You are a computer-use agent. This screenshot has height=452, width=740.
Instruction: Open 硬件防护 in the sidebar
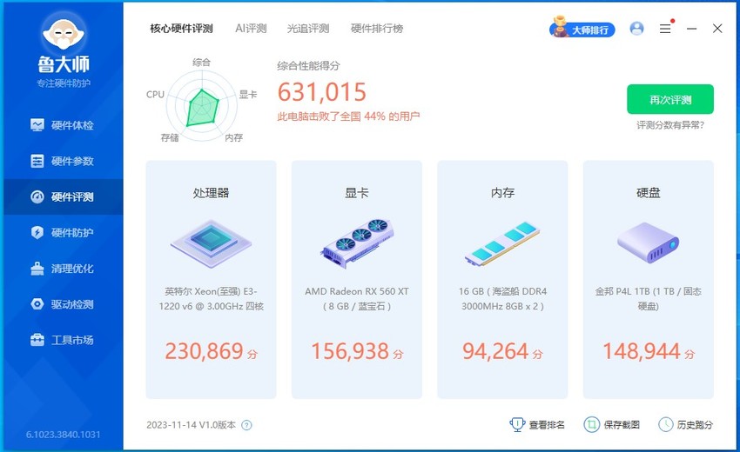(x=64, y=232)
